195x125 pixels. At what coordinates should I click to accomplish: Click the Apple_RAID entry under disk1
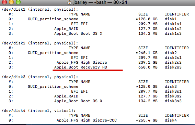66,29
